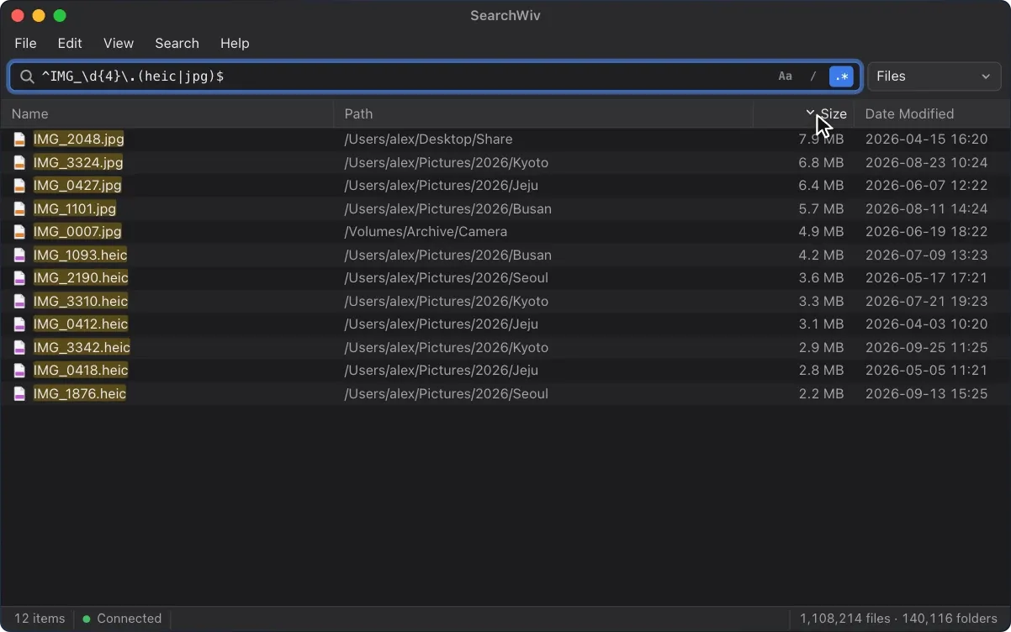Click the 7.9 MB size value
Viewport: 1011px width, 632px height.
pyautogui.click(x=821, y=140)
